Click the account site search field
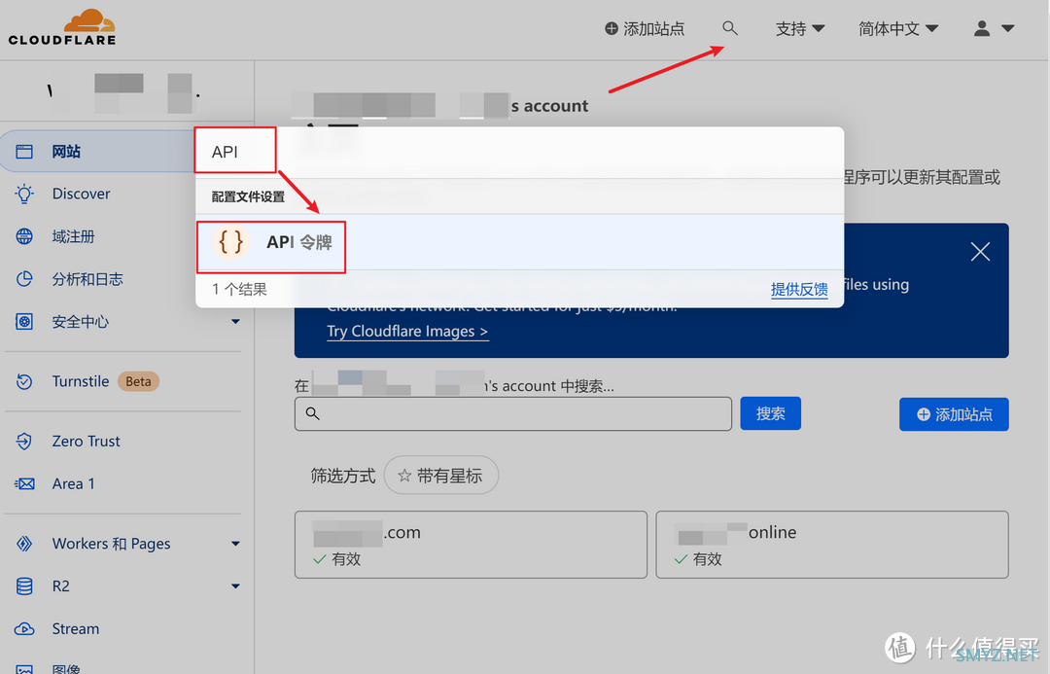The height and width of the screenshot is (674, 1050). pos(513,413)
